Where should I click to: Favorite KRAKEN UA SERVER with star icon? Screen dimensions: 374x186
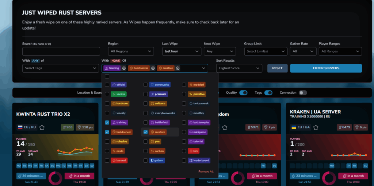[316, 127]
